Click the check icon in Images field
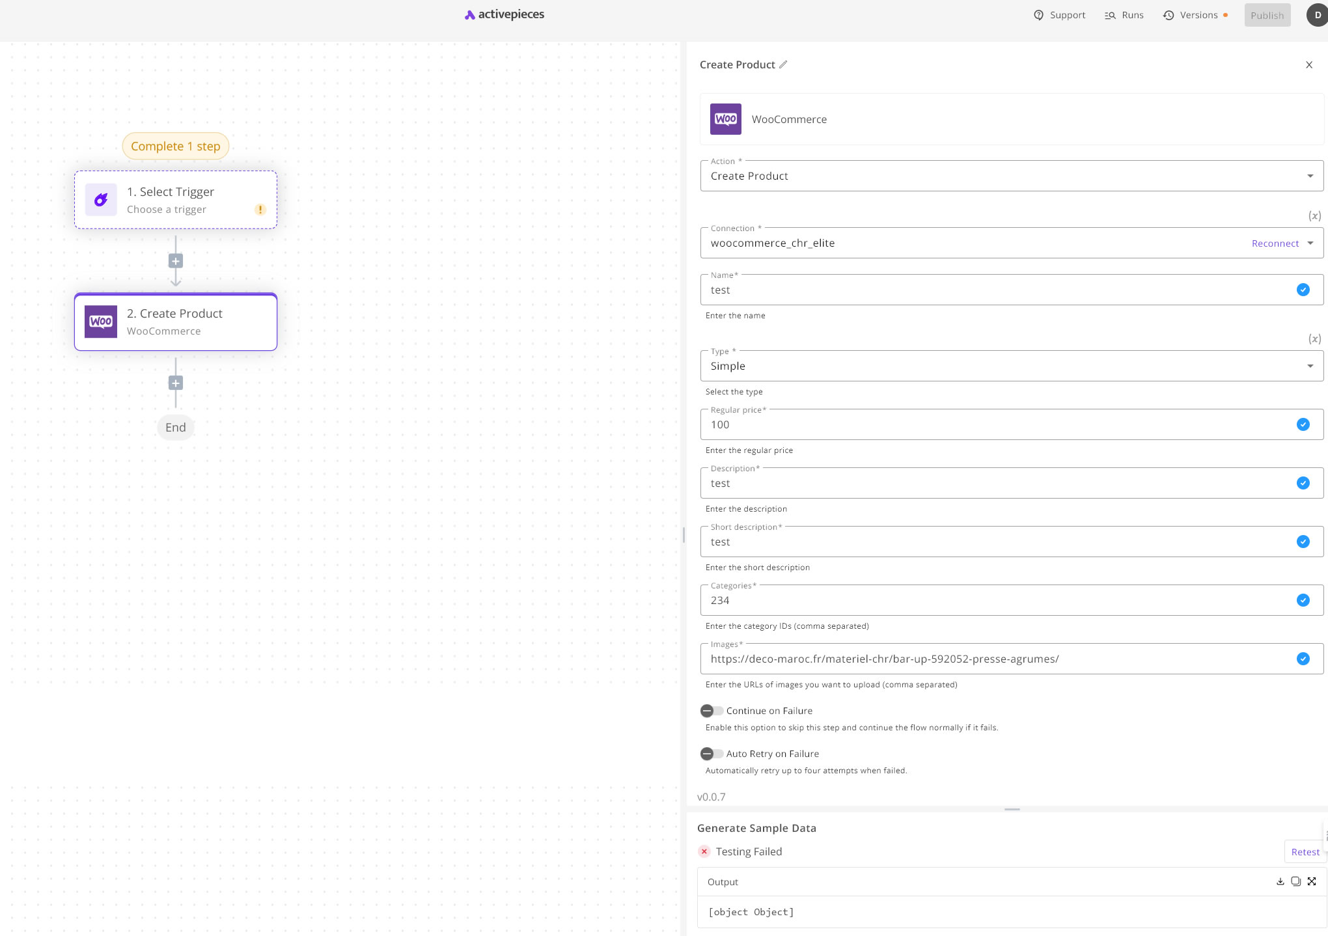This screenshot has width=1328, height=936. click(x=1303, y=659)
